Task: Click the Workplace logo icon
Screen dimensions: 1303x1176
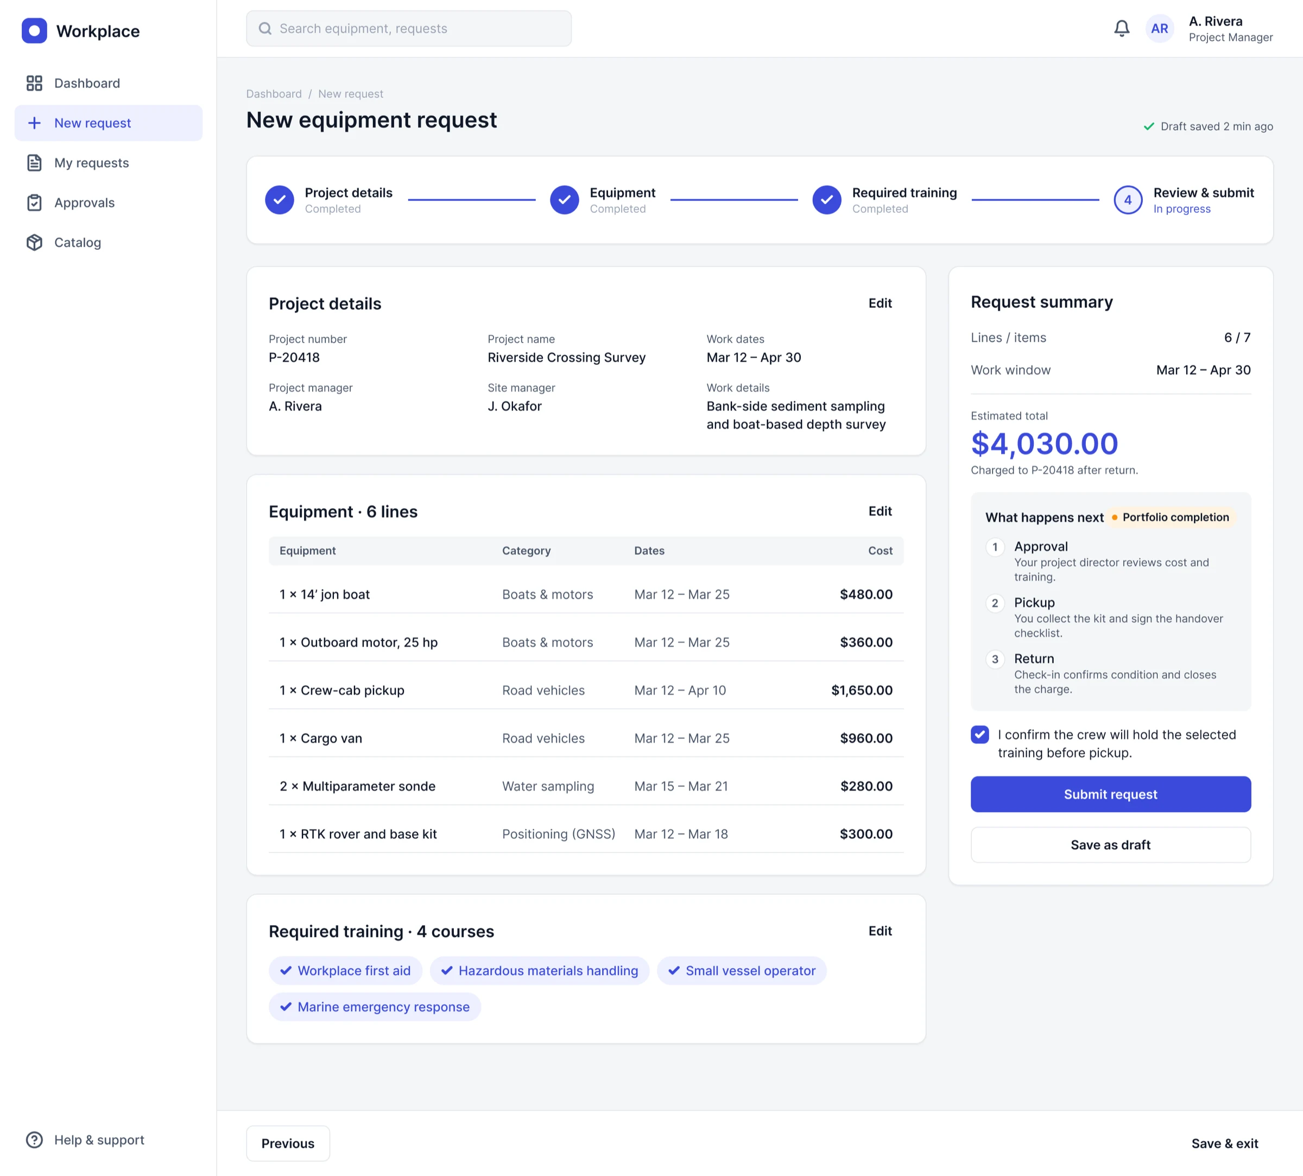Action: coord(34,30)
